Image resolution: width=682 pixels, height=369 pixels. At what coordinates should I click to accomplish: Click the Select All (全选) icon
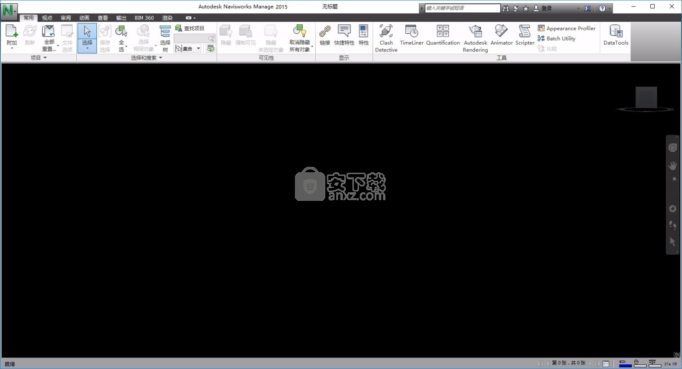point(121,31)
